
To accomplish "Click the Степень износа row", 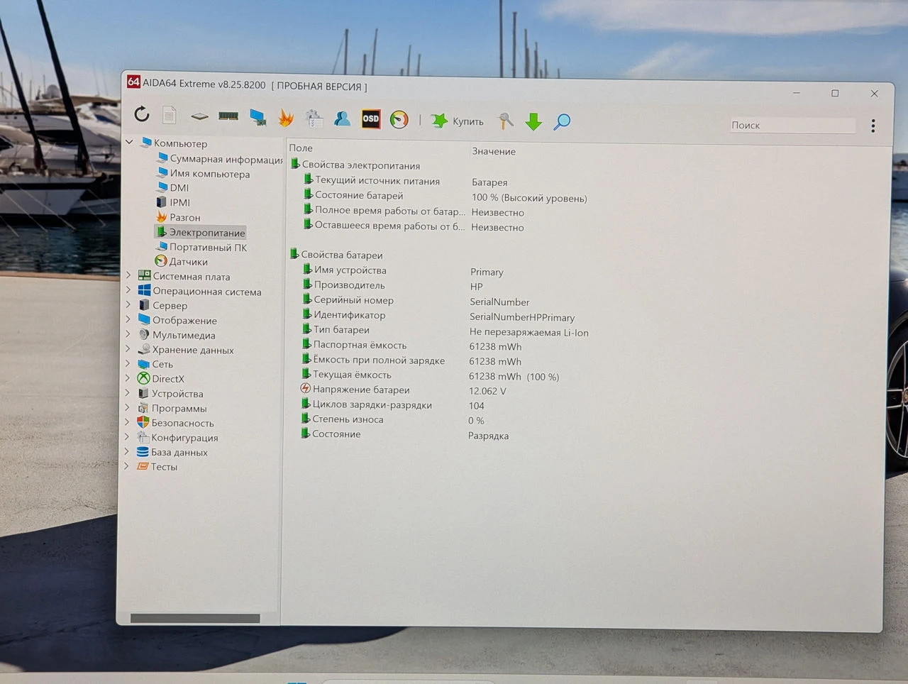I will (392, 419).
